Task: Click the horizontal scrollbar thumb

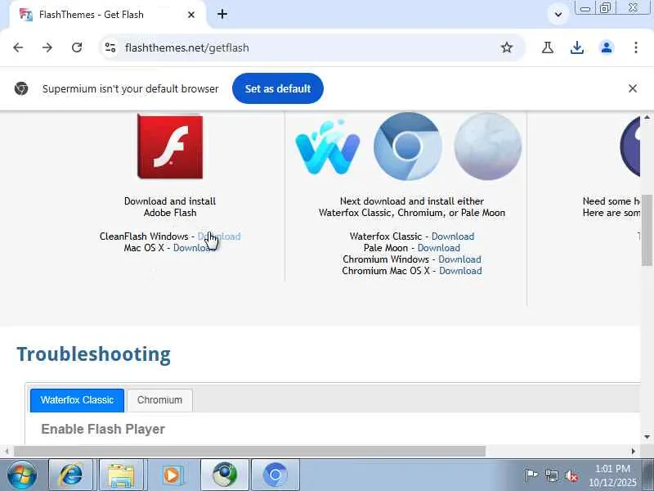Action: click(x=249, y=452)
